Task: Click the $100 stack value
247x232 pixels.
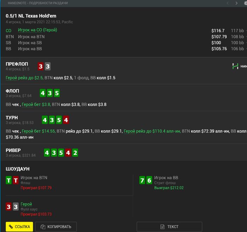Action: pyautogui.click(x=216, y=43)
